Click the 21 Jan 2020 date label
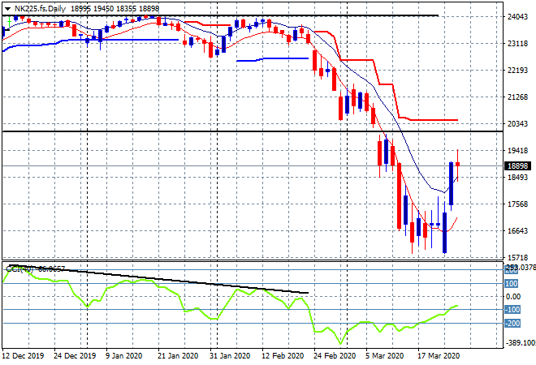The image size is (536, 365). point(178,356)
